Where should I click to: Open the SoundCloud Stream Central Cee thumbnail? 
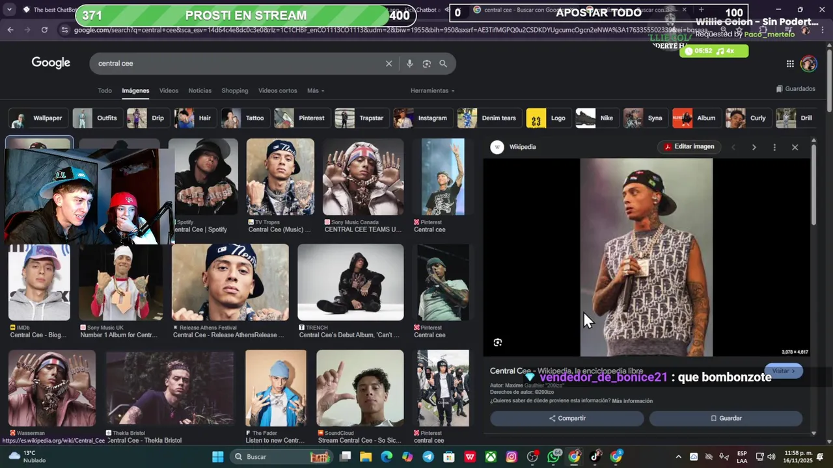coord(360,388)
